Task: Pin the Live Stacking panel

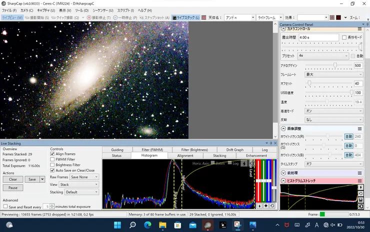Action: (271, 143)
